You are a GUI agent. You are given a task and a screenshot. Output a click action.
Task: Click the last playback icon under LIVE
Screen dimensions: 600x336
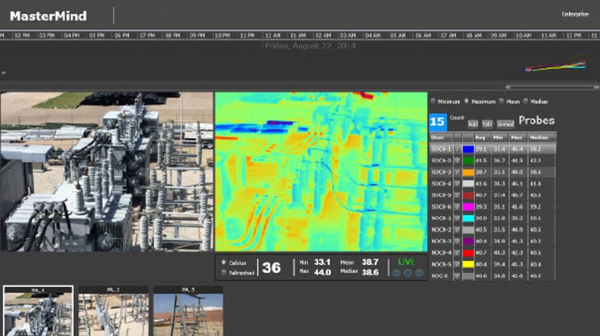pos(419,273)
